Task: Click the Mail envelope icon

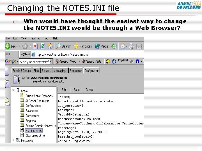Action: (x=123, y=46)
